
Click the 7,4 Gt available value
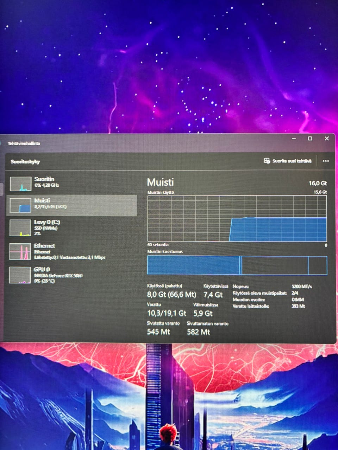pyautogui.click(x=213, y=295)
